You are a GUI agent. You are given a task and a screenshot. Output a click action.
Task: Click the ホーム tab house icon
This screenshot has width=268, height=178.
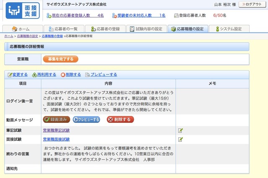coord(15,29)
